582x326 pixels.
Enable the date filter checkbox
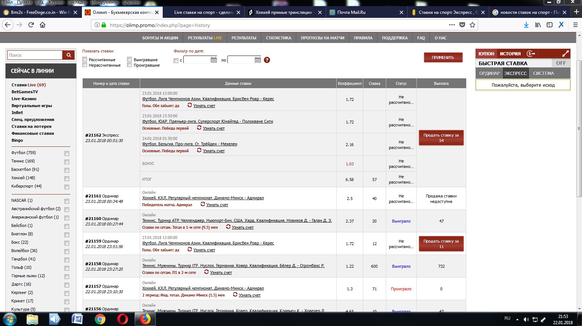pos(176,60)
